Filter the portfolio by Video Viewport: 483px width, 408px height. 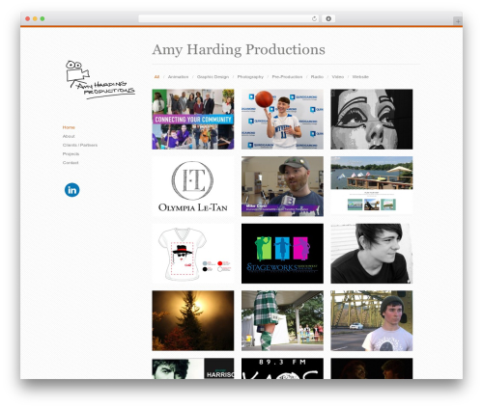coord(338,77)
